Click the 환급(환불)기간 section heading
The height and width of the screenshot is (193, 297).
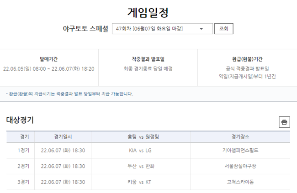[247, 59]
